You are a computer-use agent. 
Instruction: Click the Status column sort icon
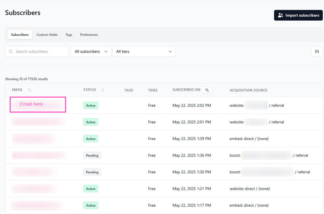103,90
